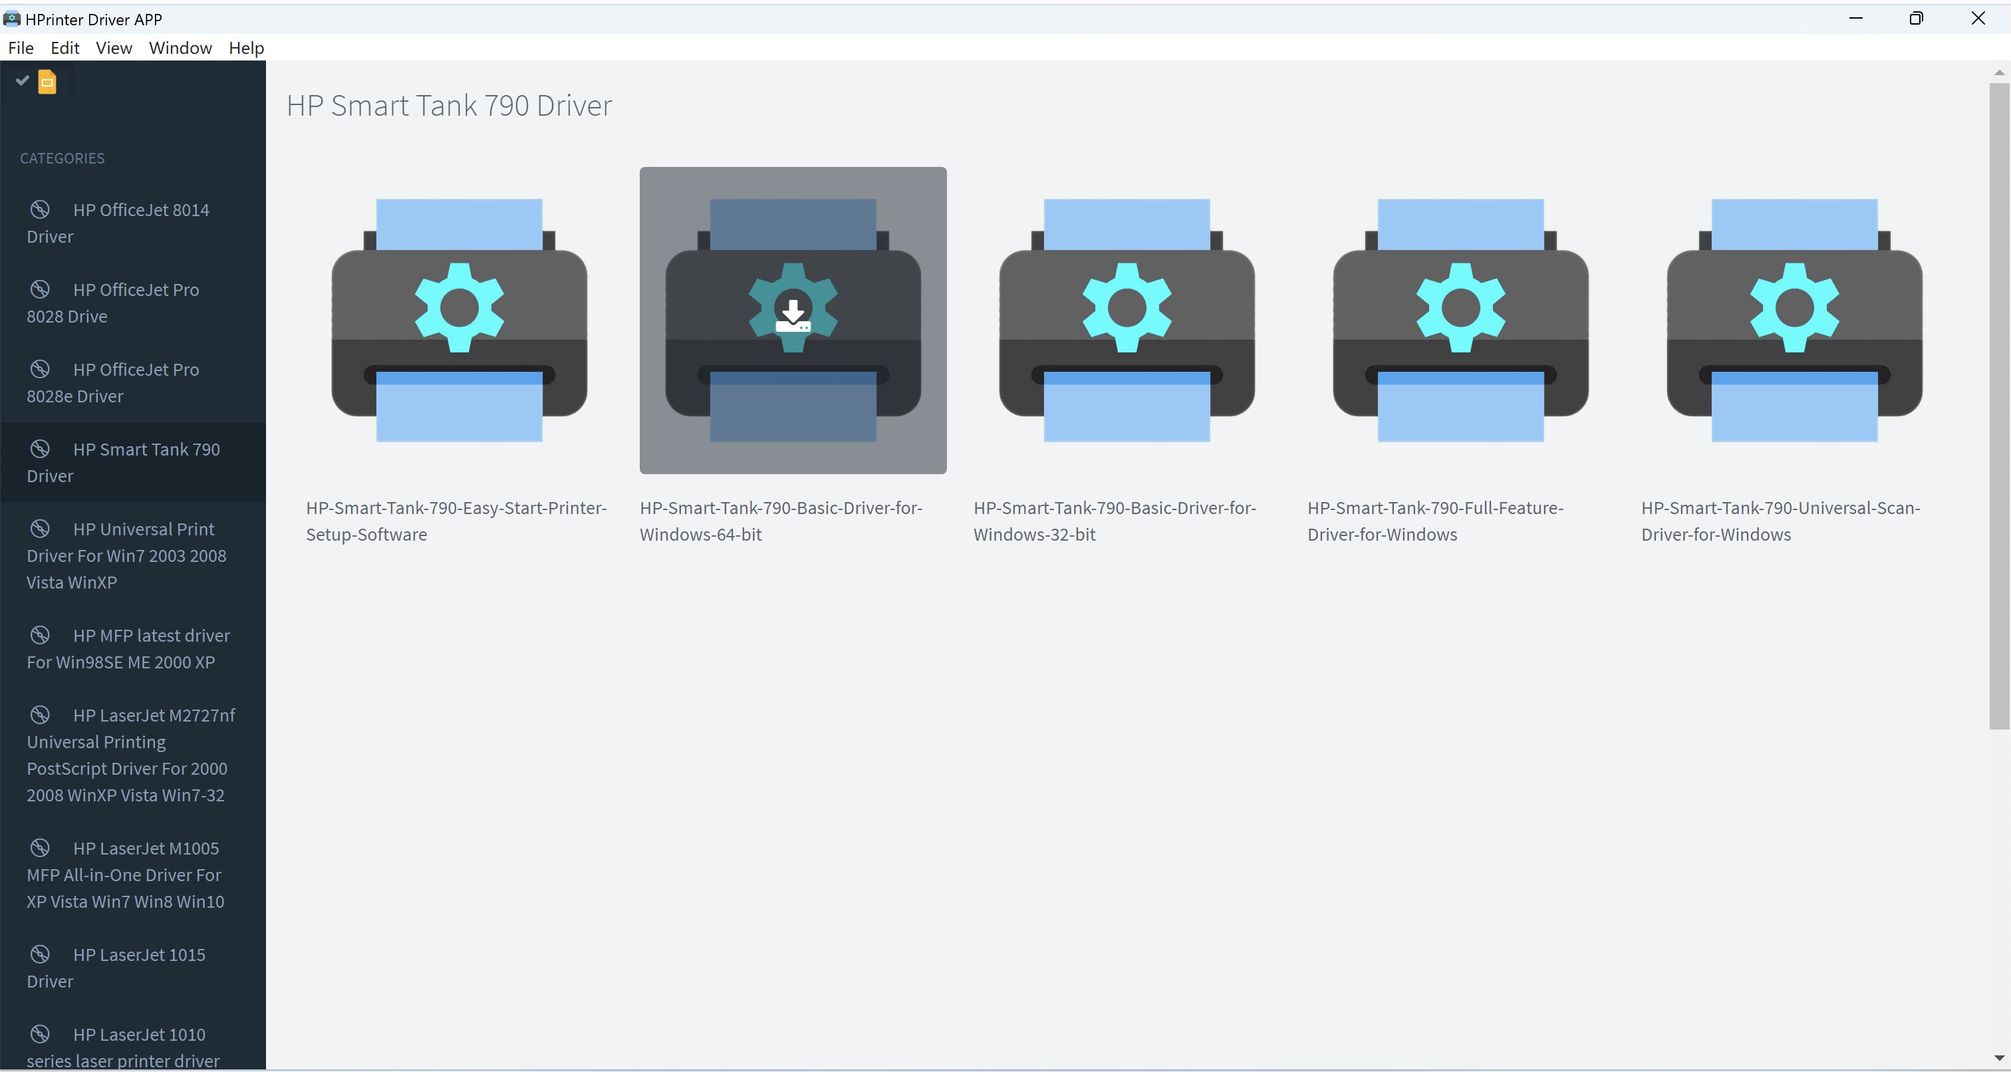Open HP-Smart-Tank-790-Full-Feature-Driver-for-Windows

click(1460, 320)
